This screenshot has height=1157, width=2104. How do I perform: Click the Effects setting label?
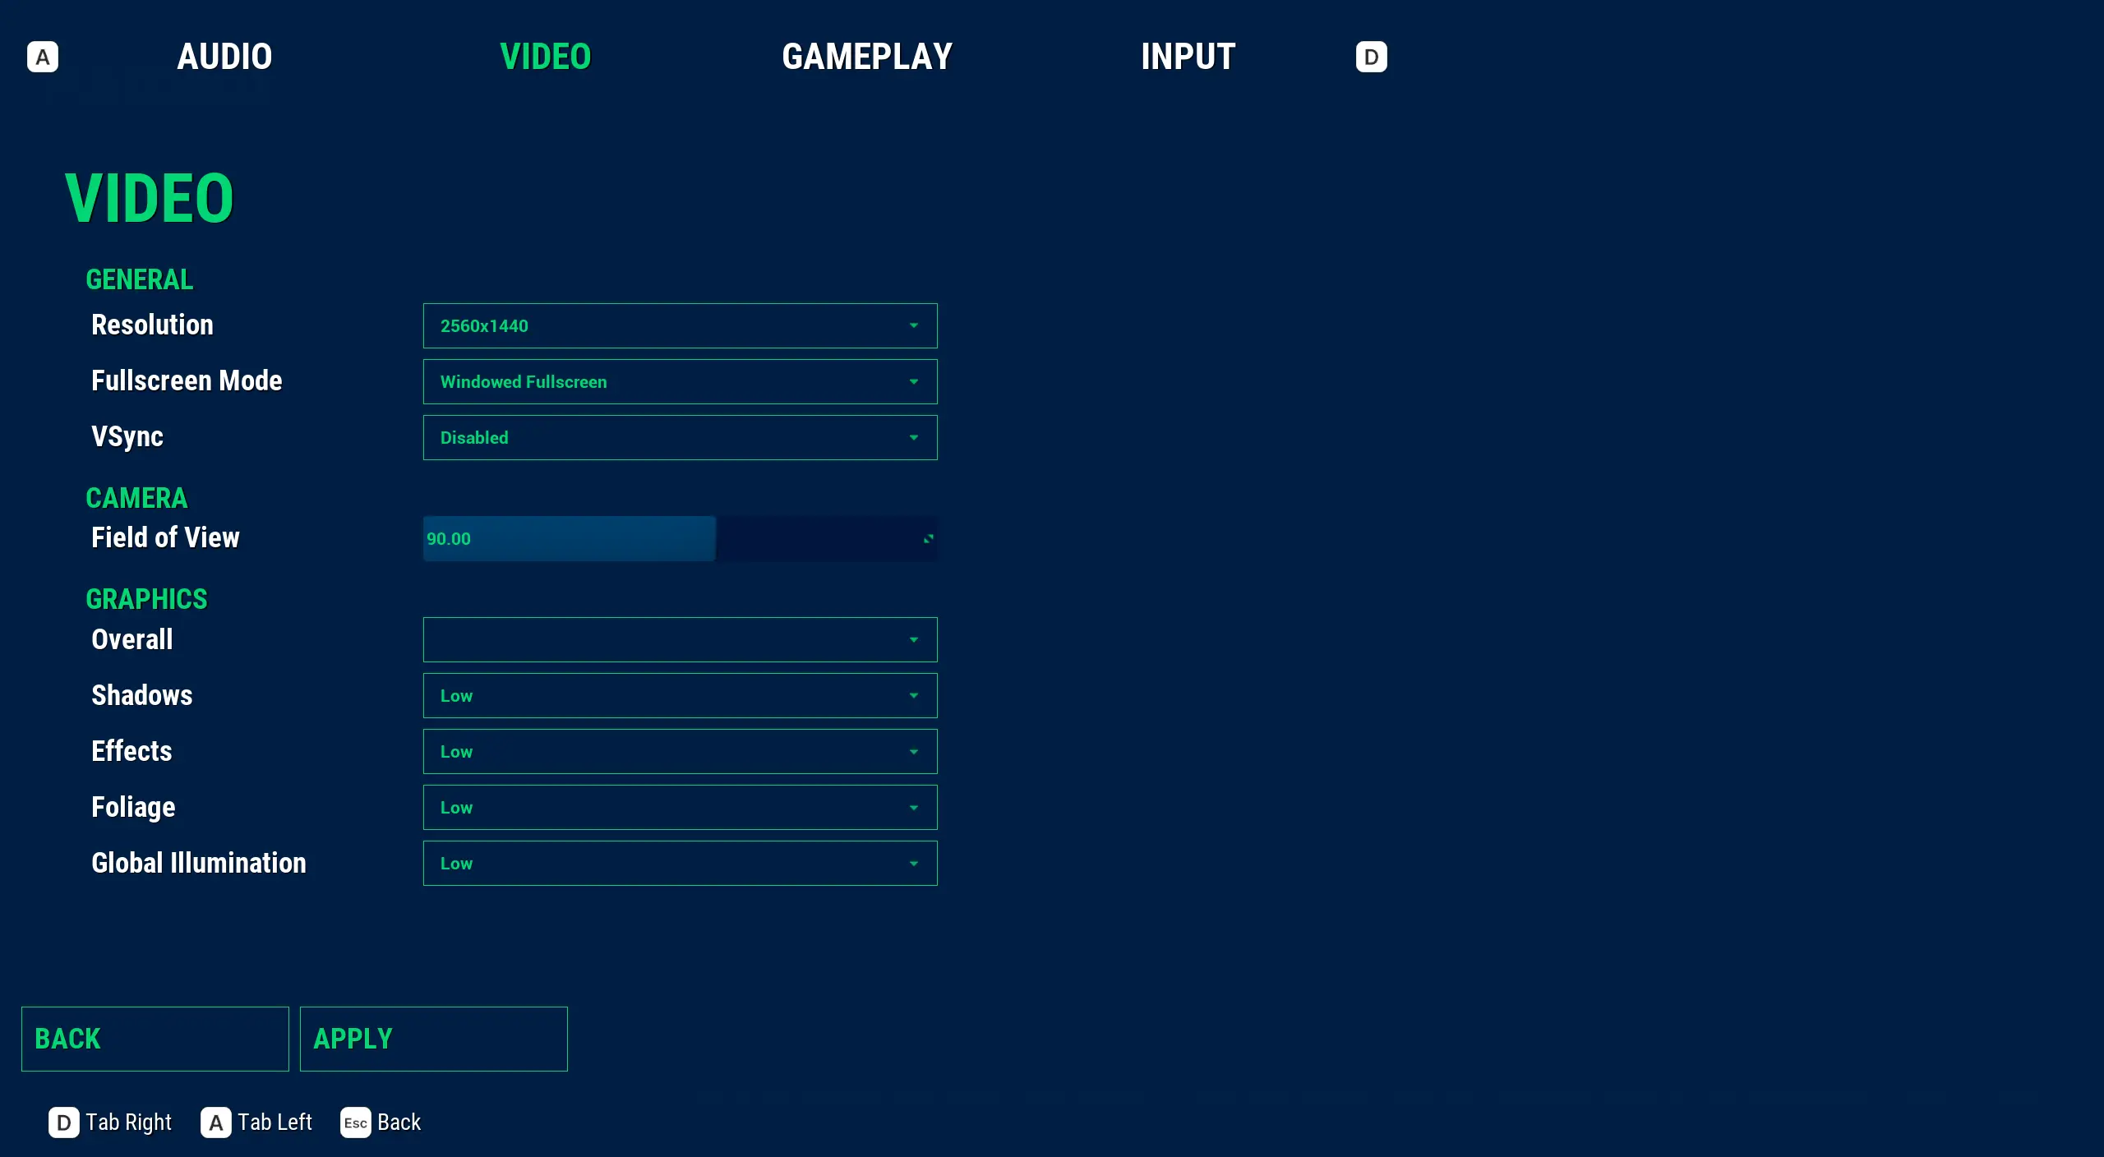132,751
